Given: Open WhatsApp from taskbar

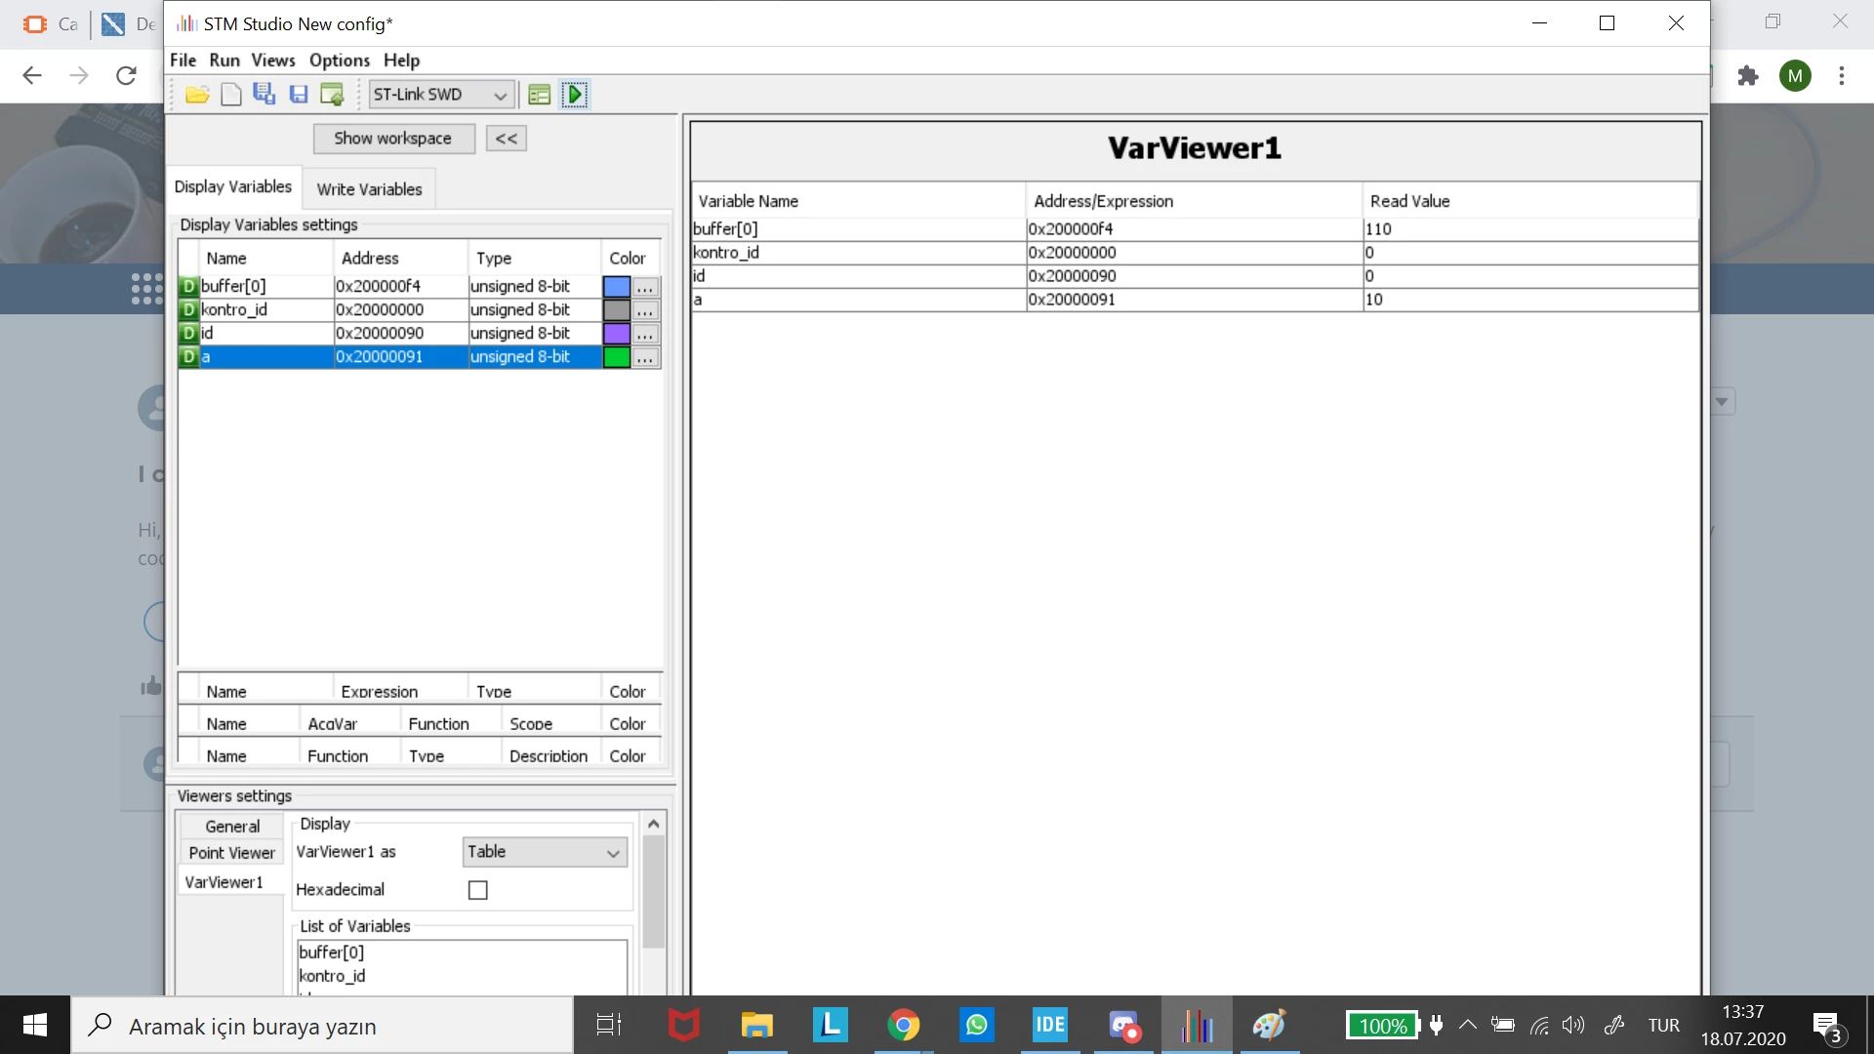Looking at the screenshot, I should [977, 1026].
